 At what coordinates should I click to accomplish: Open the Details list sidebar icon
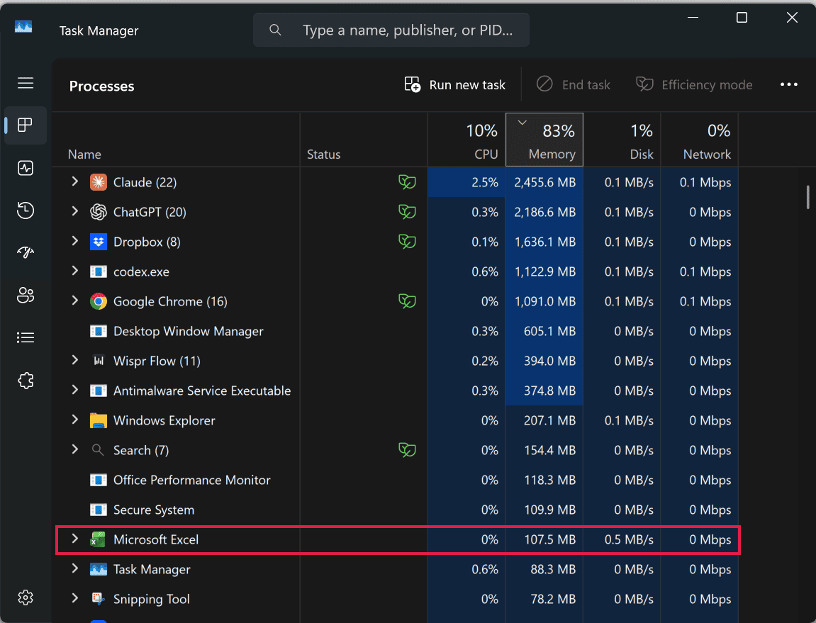[x=26, y=338]
